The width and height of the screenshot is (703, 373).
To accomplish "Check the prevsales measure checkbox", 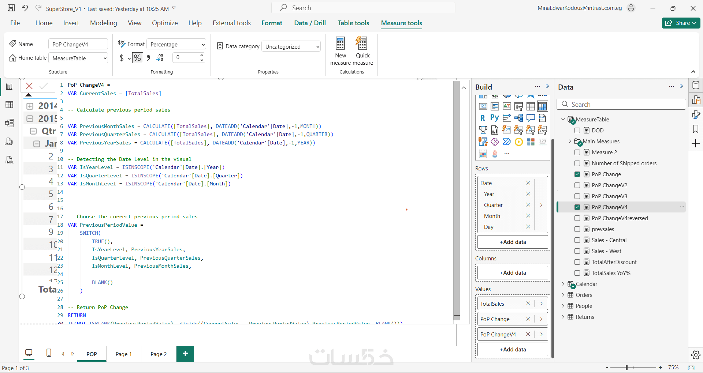I will (577, 229).
